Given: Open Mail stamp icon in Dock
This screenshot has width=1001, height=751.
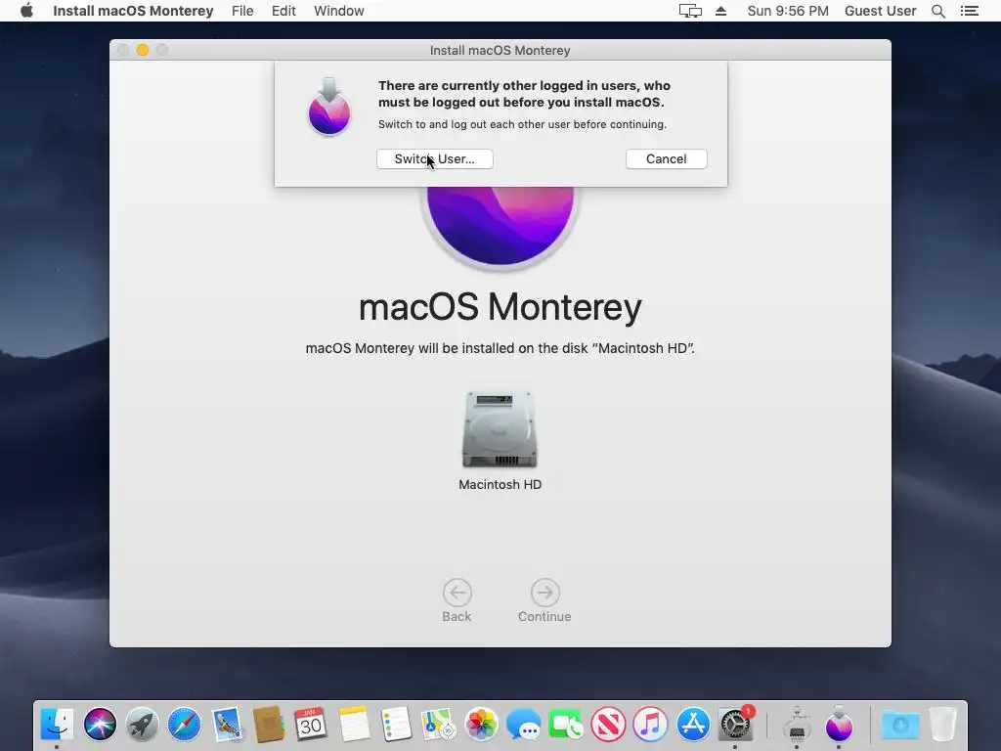Looking at the screenshot, I should [227, 725].
